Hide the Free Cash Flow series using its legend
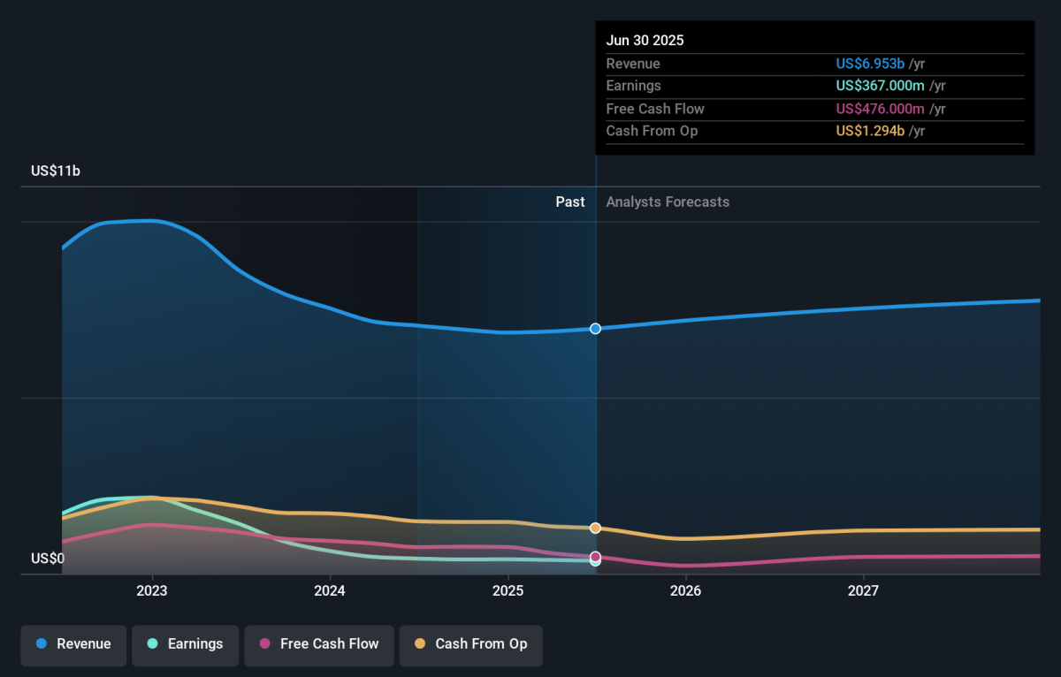 pos(319,644)
